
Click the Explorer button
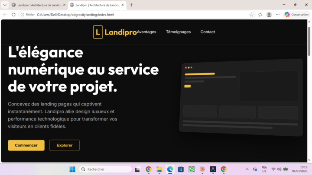pos(65,145)
